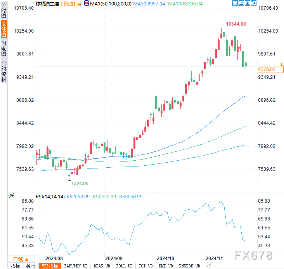The height and width of the screenshot is (269, 284).
Task: Click the second chart layout icon at top right
Action: pos(241,3)
